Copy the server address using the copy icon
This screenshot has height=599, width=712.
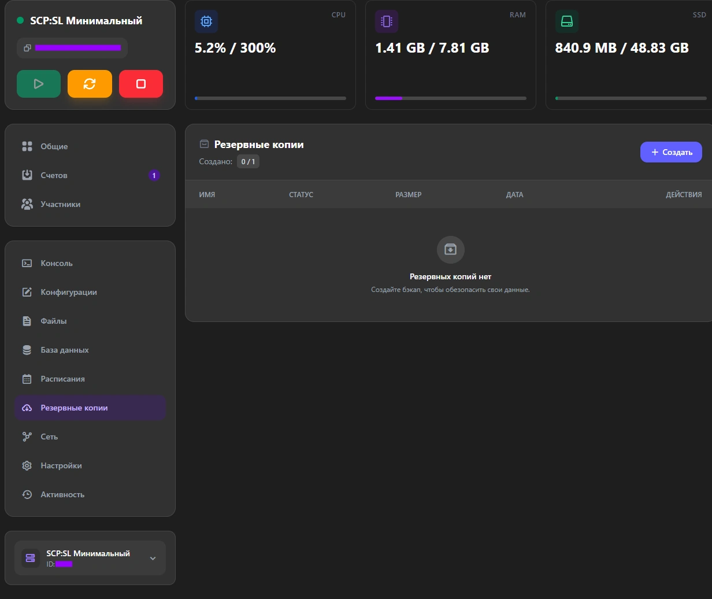(27, 48)
